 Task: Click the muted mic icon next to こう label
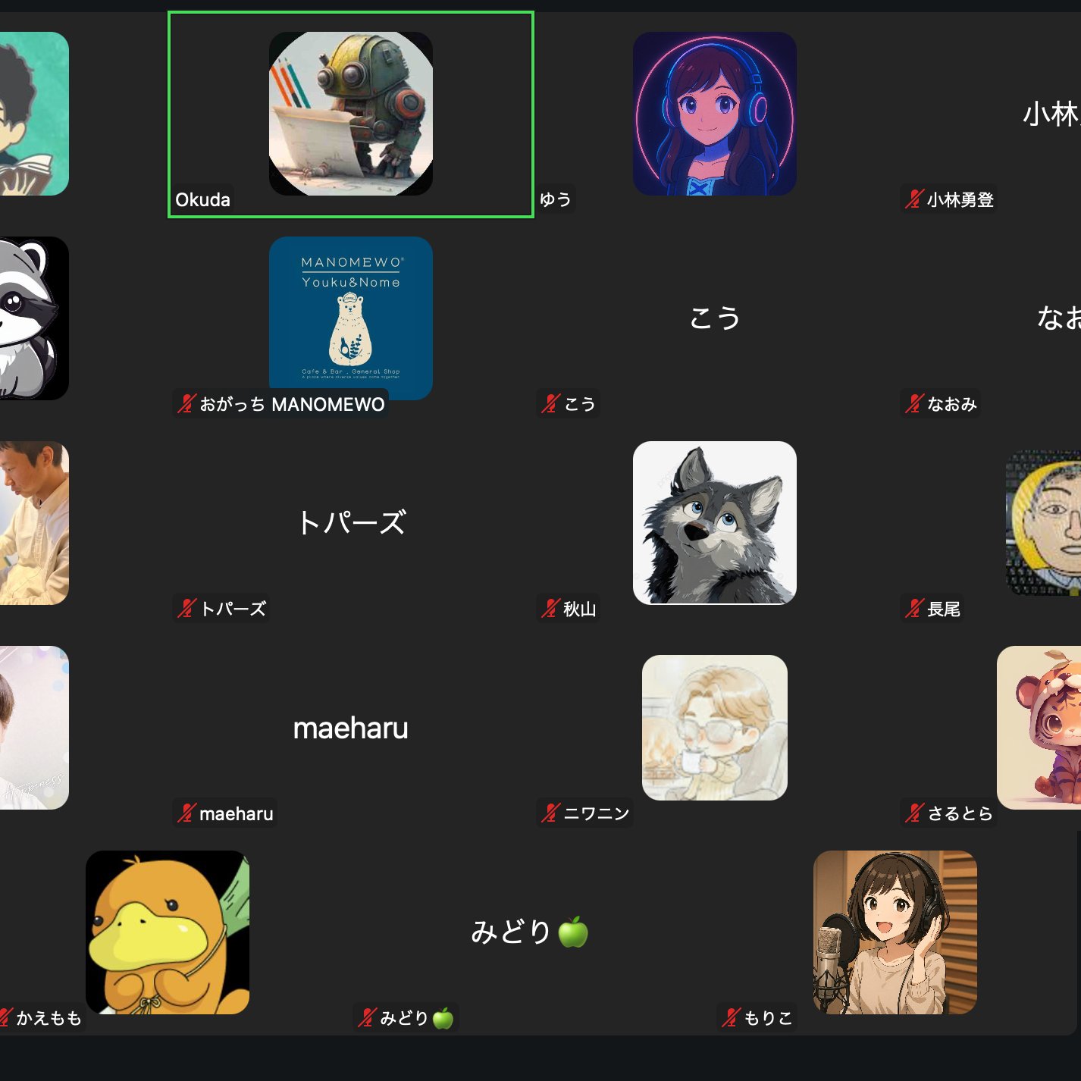pos(550,404)
